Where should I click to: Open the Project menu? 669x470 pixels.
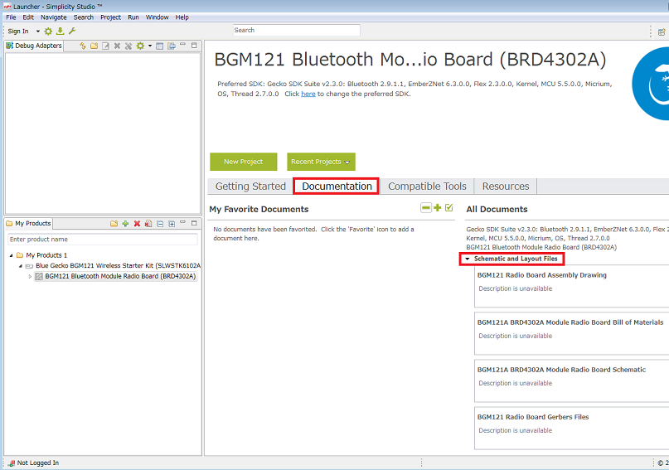point(111,17)
